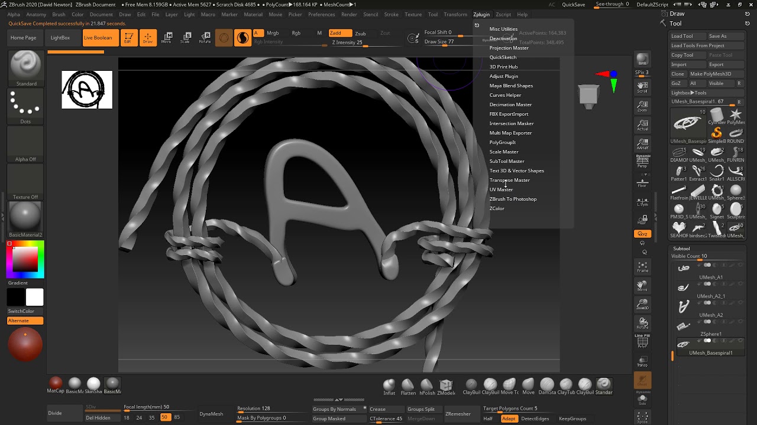Click the white secondary color swatch

point(35,297)
